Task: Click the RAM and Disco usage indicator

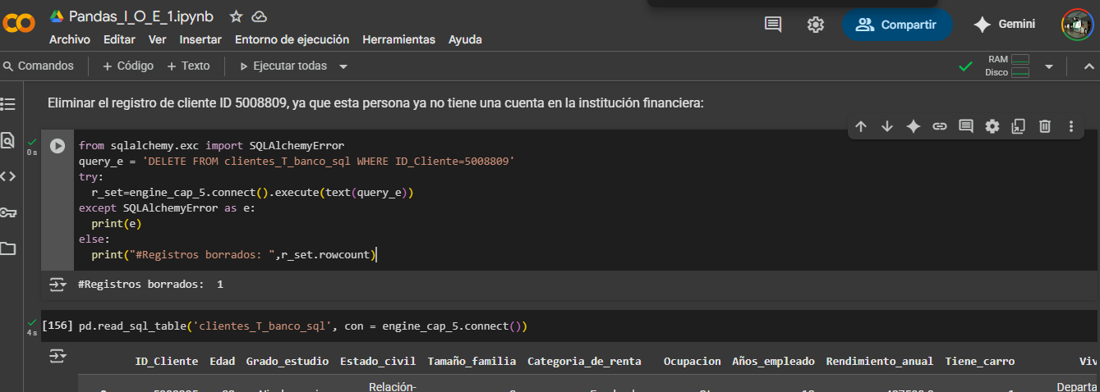Action: [x=1007, y=66]
